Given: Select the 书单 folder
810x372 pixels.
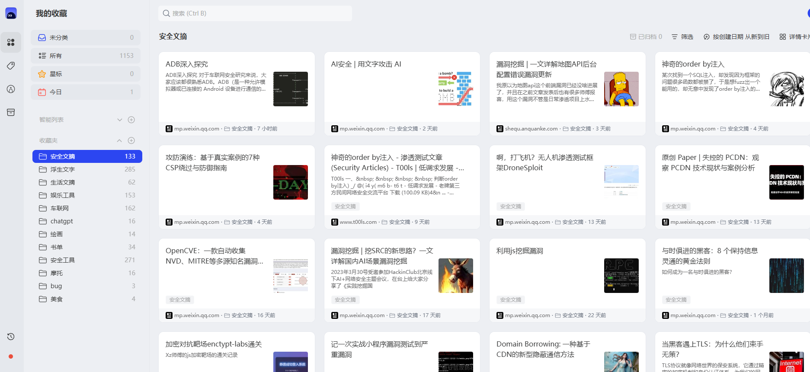Looking at the screenshot, I should [x=87, y=247].
